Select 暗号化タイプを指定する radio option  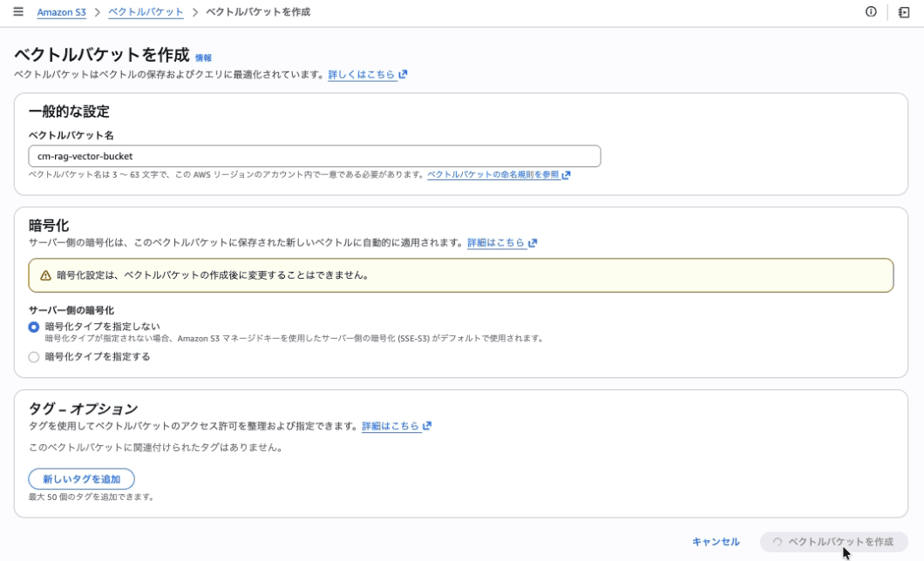coord(34,356)
